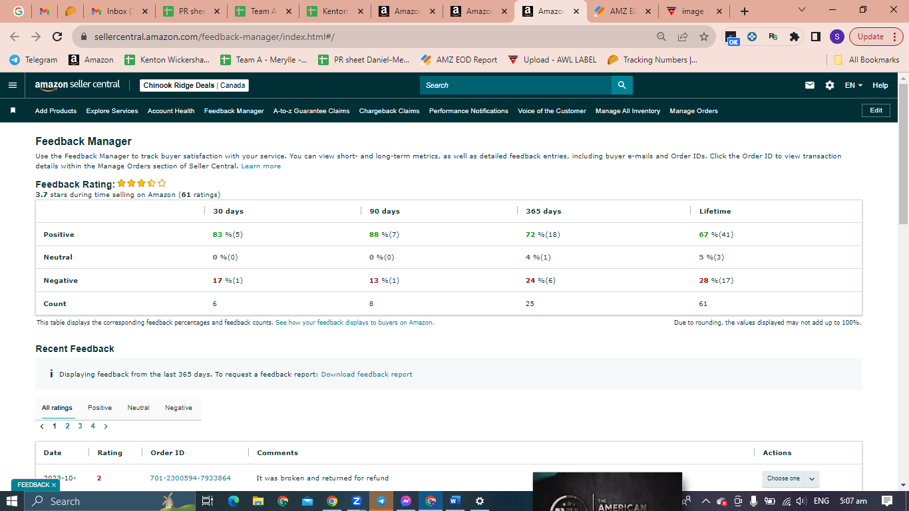Viewport: 909px width, 511px height.
Task: Open the Feedback Manager nav item
Action: click(x=234, y=111)
